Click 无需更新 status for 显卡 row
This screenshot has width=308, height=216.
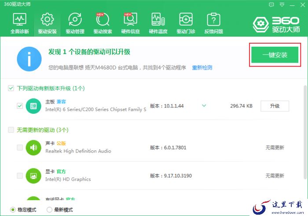pyautogui.click(x=275, y=176)
